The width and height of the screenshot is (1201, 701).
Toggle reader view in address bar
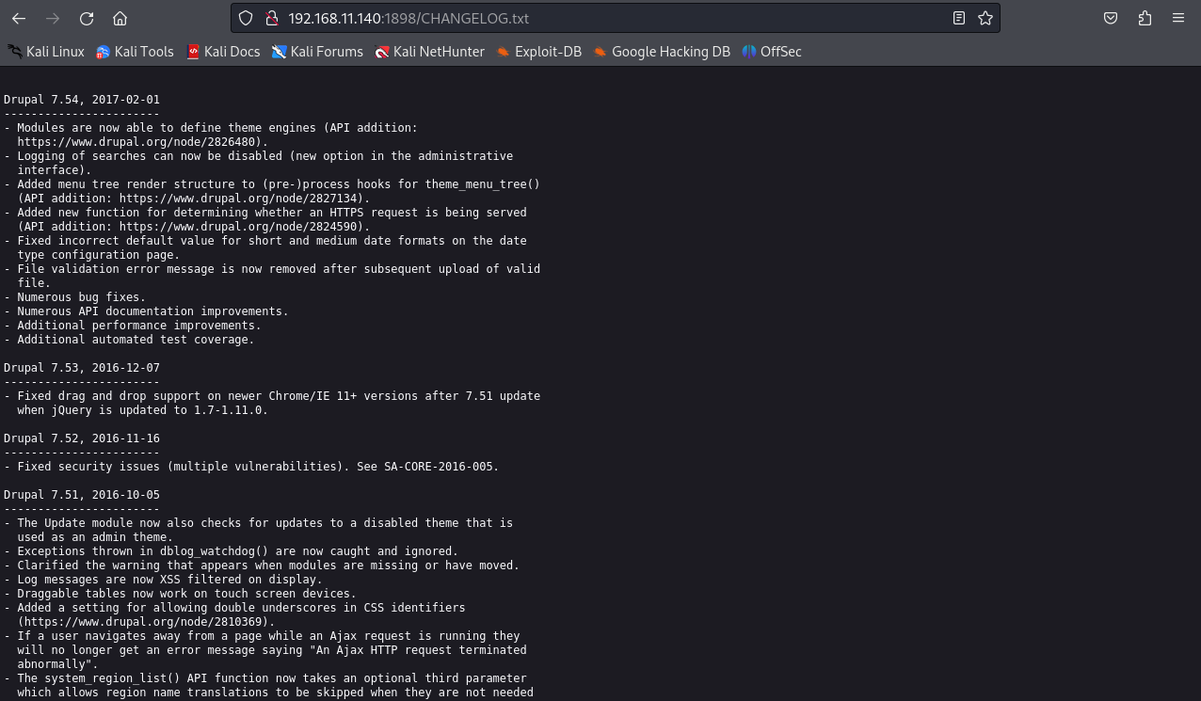pos(958,18)
